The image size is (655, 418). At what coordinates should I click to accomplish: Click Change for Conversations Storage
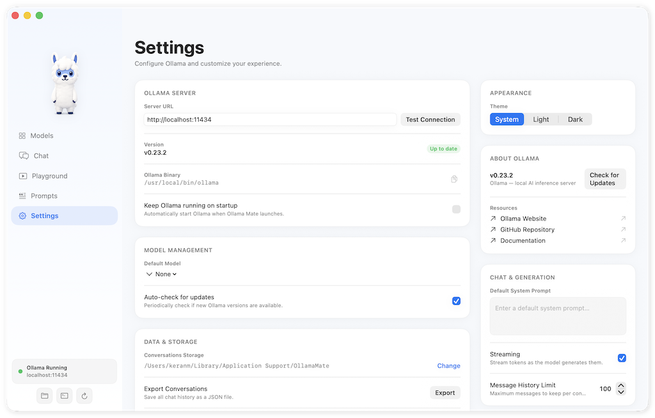point(448,366)
